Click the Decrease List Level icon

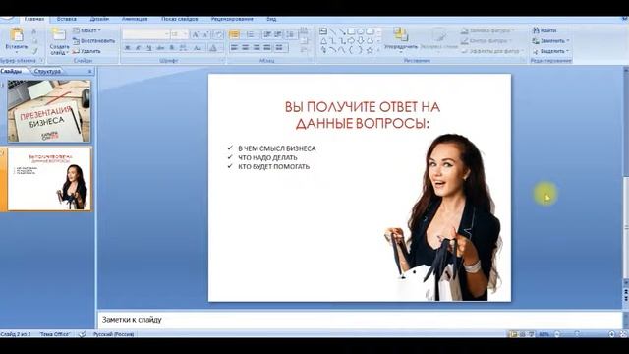pyautogui.click(x=267, y=35)
